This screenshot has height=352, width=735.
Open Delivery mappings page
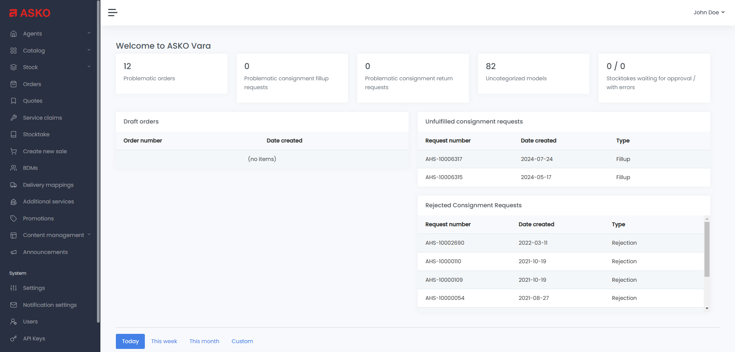(x=48, y=185)
